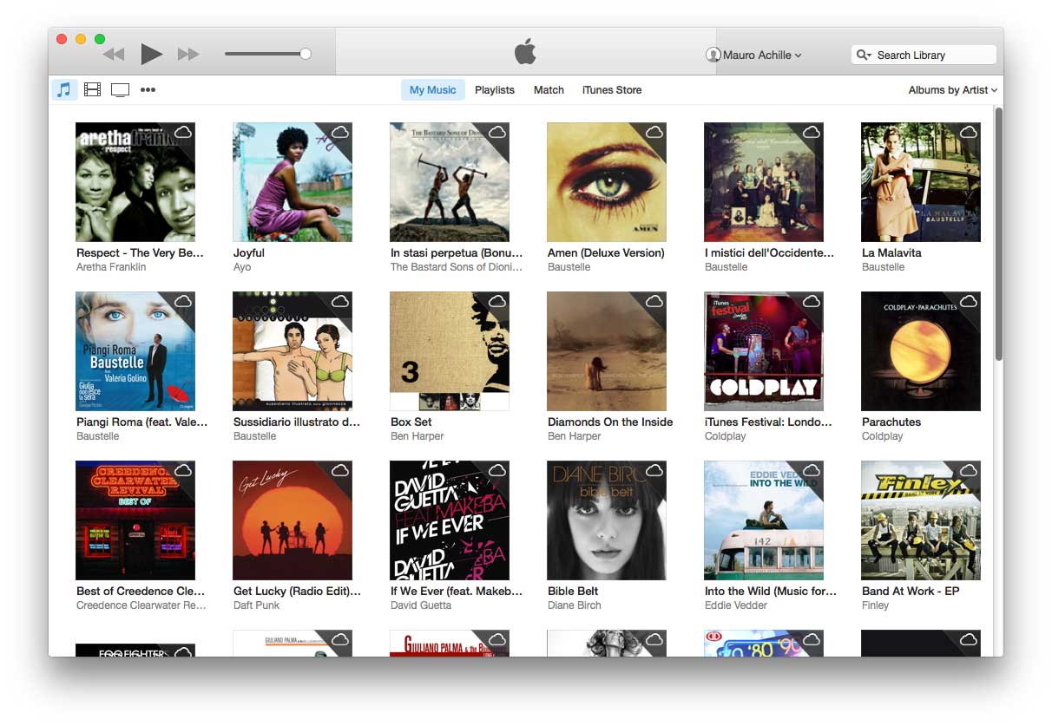Select the My Music tab

coord(433,89)
